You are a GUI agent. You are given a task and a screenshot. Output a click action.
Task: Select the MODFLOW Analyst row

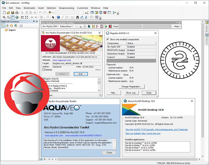click(131, 50)
